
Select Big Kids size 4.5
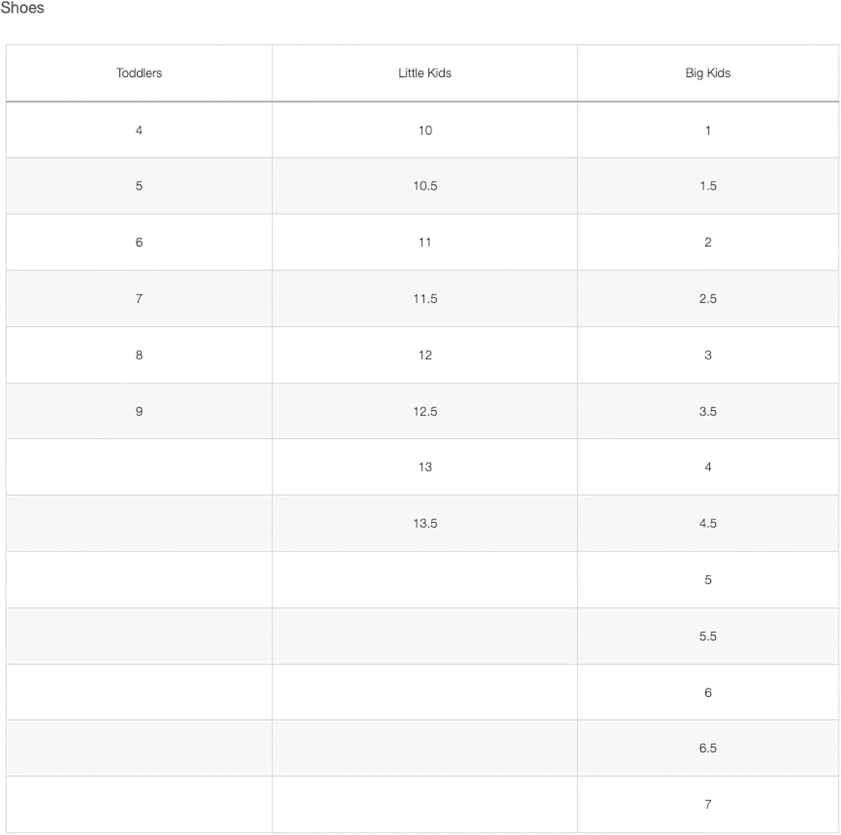tap(708, 524)
